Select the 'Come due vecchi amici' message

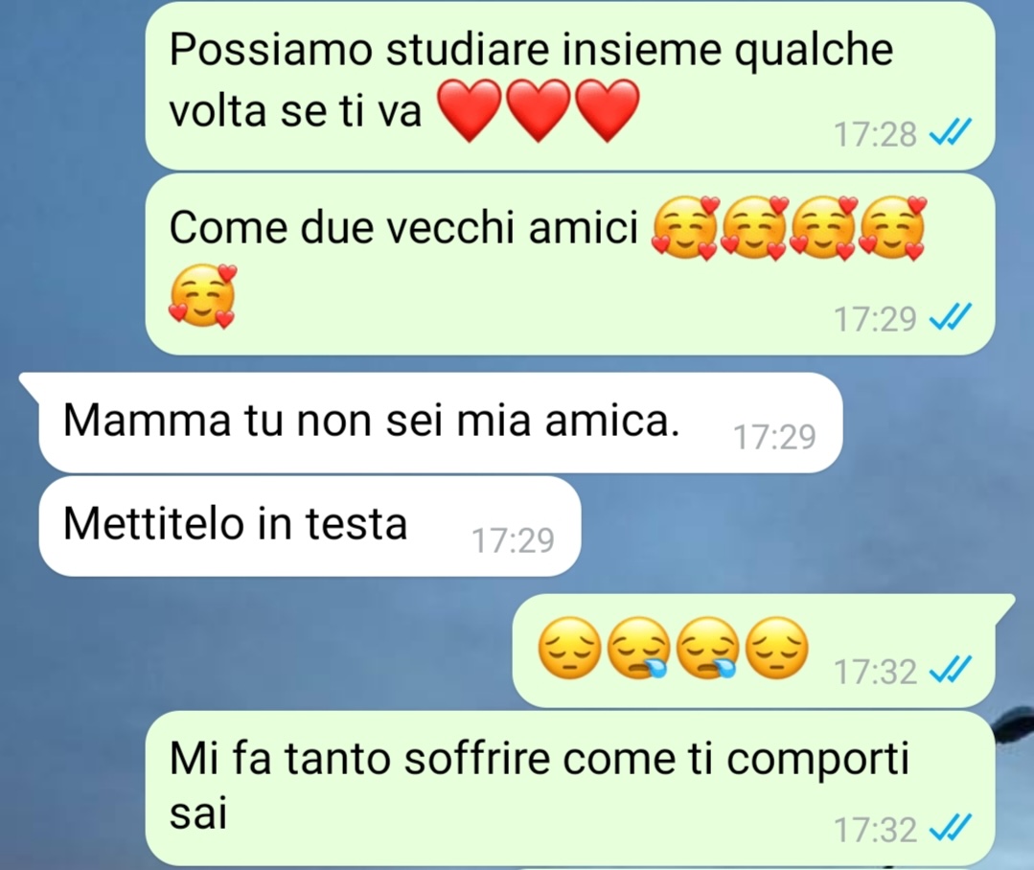click(570, 264)
